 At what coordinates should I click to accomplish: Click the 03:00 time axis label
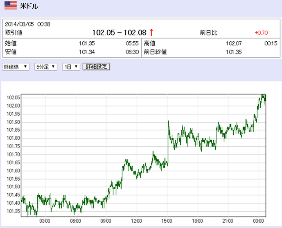tap(45, 221)
